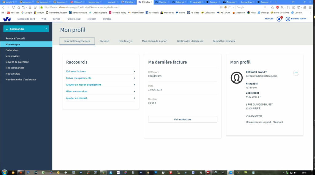Open Envoi Colissimo bookmark
315x175 pixels.
(280, 12)
